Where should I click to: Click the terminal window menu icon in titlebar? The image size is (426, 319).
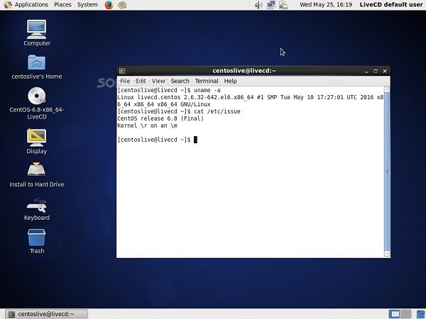[x=122, y=71]
